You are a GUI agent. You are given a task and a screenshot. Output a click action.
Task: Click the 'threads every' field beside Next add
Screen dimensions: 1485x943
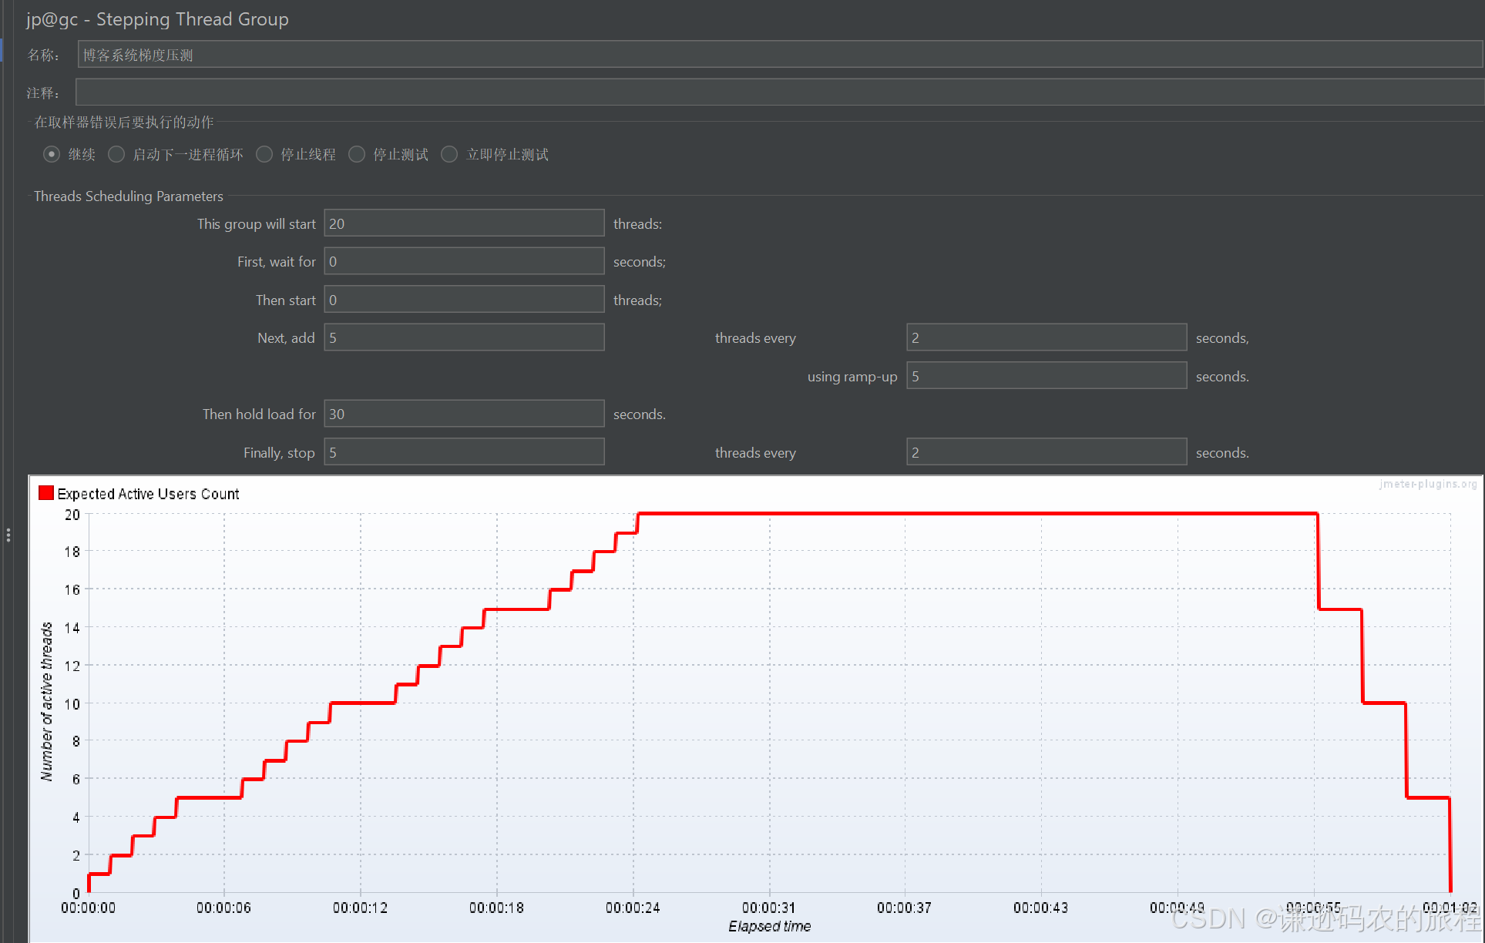[1046, 337]
